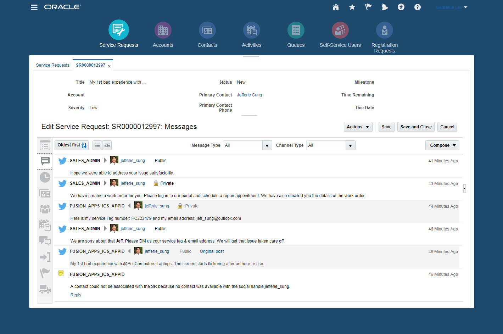This screenshot has width=503, height=334.
Task: Toggle the Oldest first sort order
Action: (72, 145)
